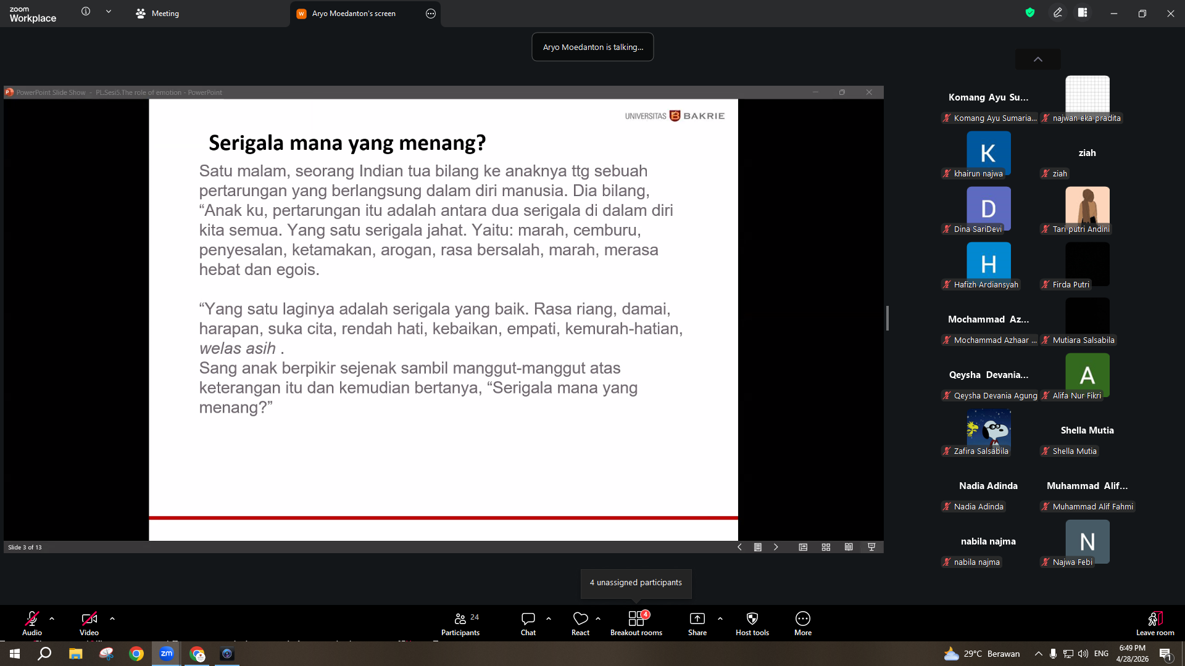
Task: Click Leave room button
Action: (x=1155, y=623)
